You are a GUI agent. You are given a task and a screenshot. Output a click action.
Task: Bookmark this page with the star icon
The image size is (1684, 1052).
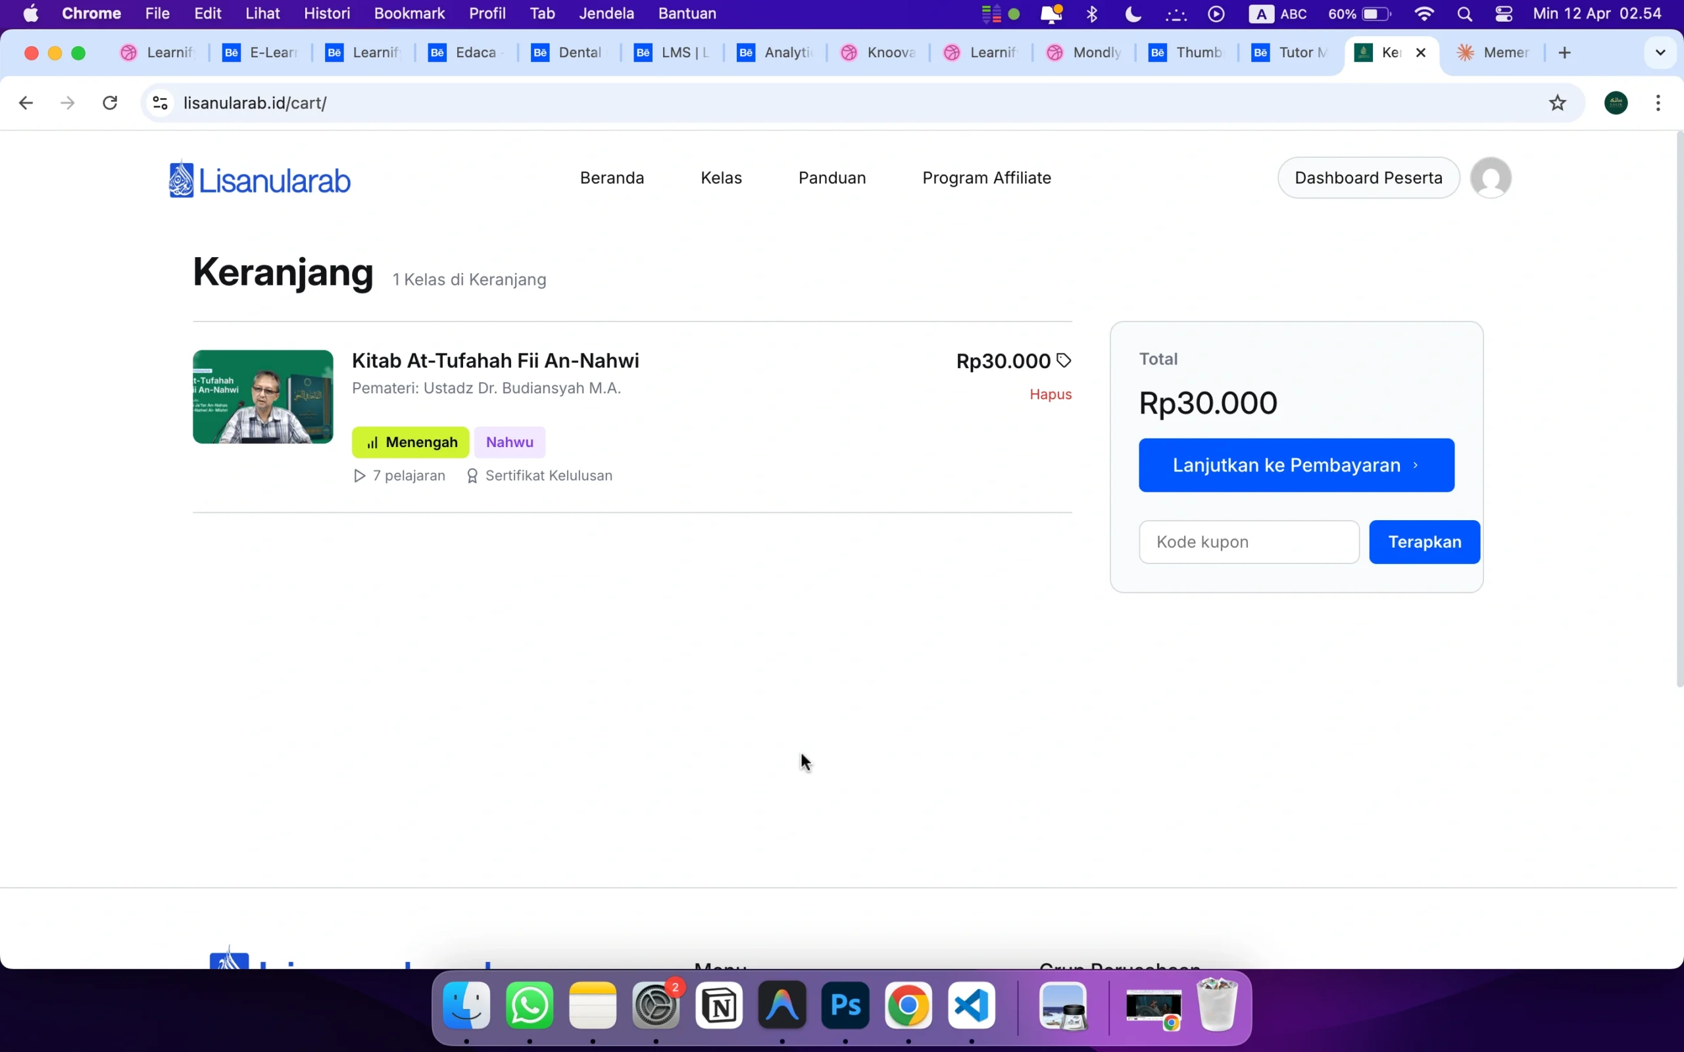[x=1557, y=103]
